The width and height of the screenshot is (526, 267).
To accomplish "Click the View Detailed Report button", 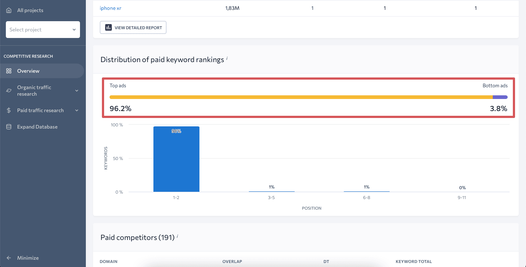I will point(133,27).
